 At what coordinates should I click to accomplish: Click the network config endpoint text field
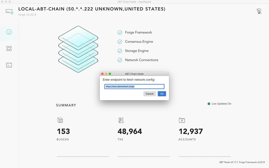click(134, 86)
